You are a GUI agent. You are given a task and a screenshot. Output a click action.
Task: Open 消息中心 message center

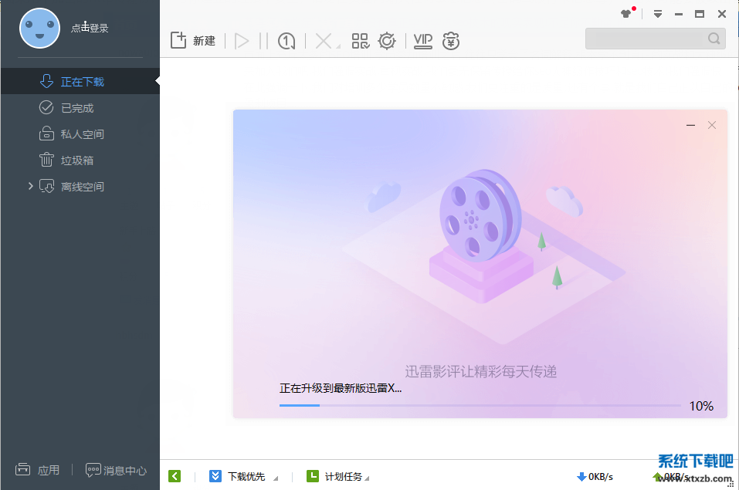coord(116,470)
